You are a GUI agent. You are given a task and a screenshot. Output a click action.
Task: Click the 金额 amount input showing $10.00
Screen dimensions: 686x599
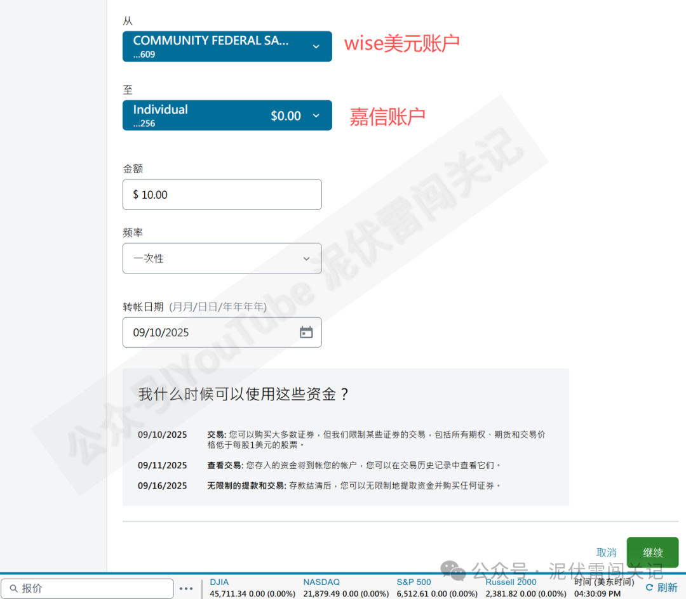coord(222,194)
